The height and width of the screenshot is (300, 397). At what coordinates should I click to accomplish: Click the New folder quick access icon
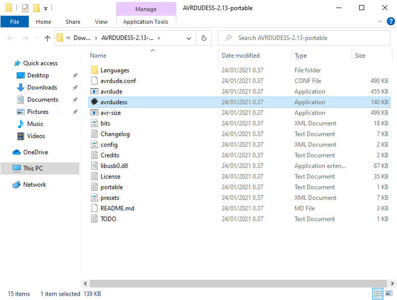click(x=36, y=8)
